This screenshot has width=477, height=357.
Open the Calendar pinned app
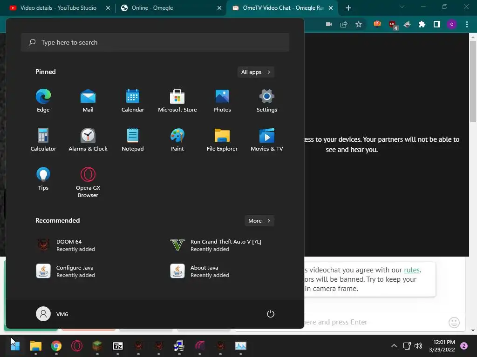pos(133,101)
